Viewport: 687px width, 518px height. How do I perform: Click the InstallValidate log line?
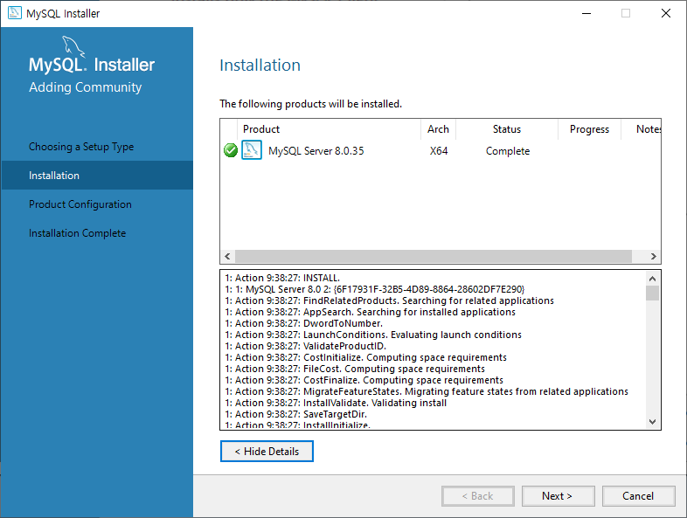click(x=336, y=404)
